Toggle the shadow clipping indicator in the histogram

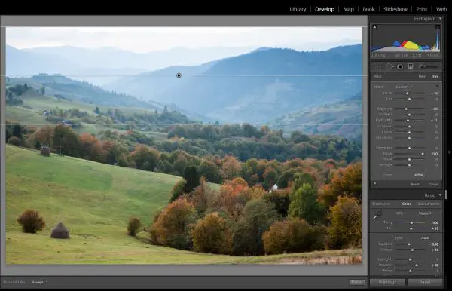tap(374, 27)
